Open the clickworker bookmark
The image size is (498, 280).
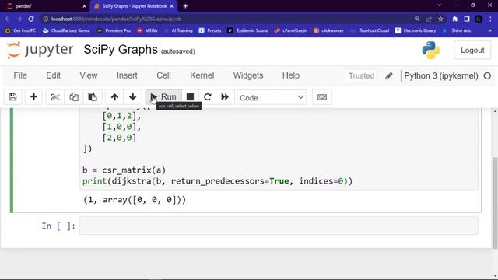pos(328,30)
